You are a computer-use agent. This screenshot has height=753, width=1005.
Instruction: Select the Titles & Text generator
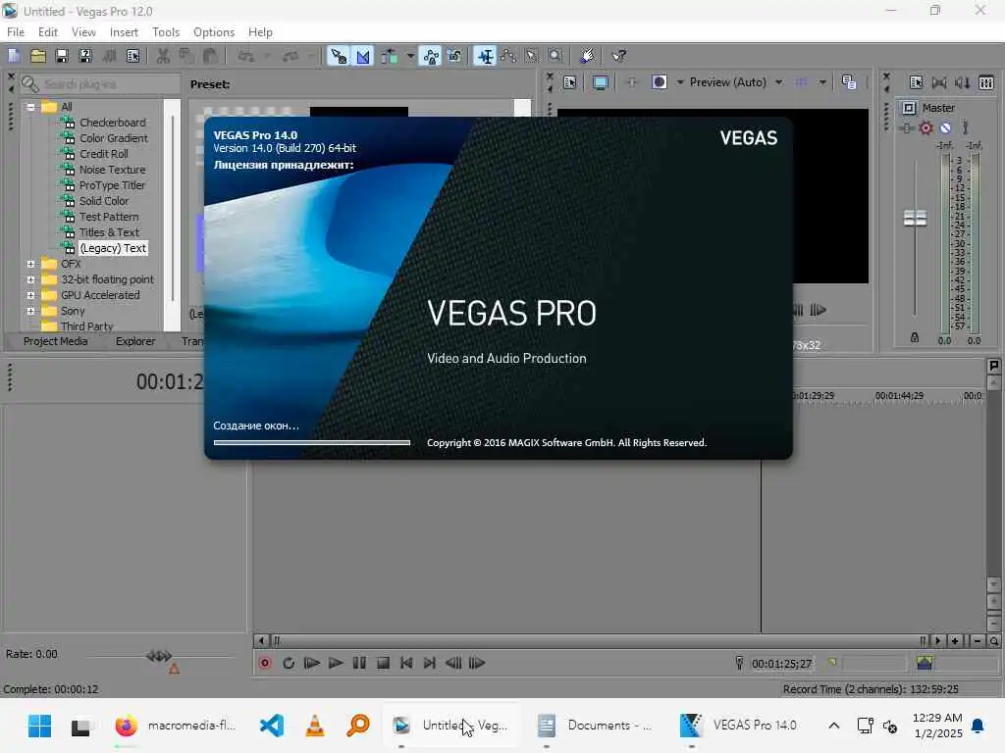(109, 232)
